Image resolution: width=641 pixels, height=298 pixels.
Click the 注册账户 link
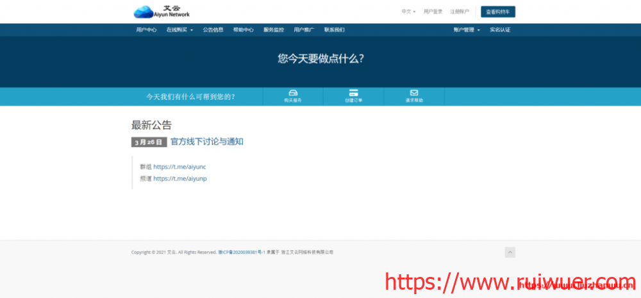[x=459, y=12]
